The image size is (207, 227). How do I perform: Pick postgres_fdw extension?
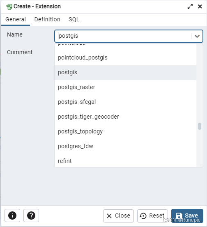tap(125, 147)
